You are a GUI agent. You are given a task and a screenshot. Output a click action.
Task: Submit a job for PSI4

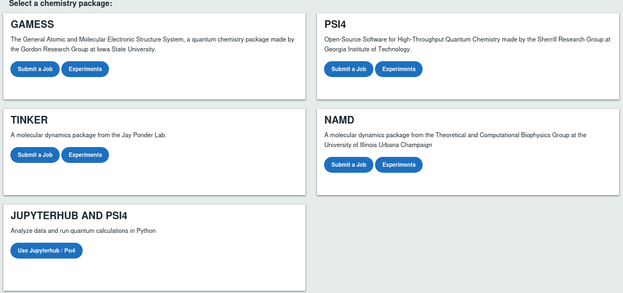[349, 69]
